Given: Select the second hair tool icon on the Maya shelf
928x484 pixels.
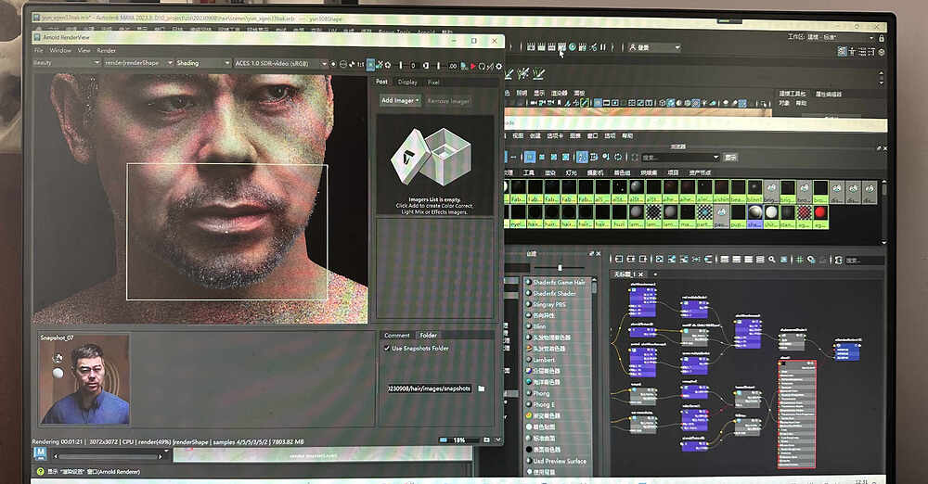Looking at the screenshot, I should click(x=523, y=73).
